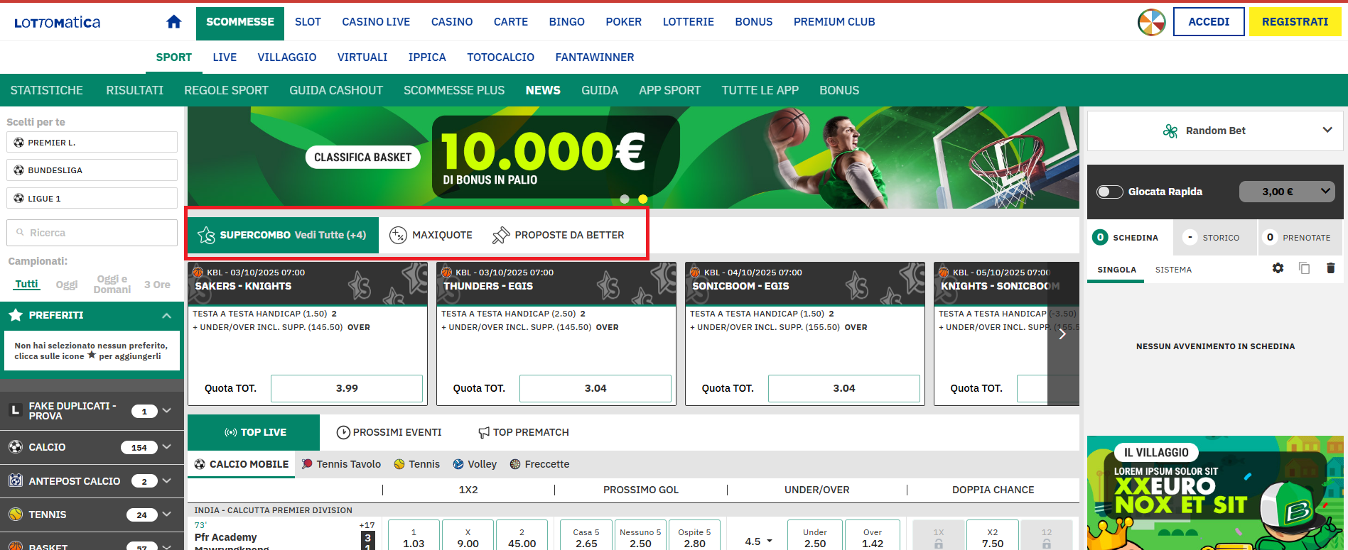The image size is (1348, 550).
Task: Click the Accedi button
Action: point(1208,22)
